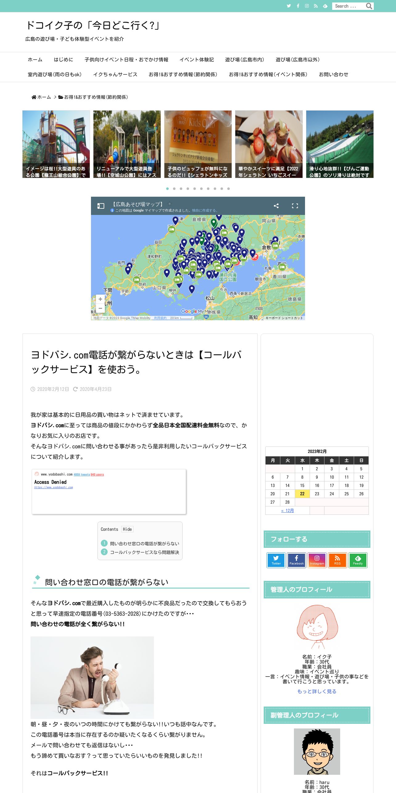Open the イベント体験記 menu item
This screenshot has height=793, width=396.
pos(197,60)
